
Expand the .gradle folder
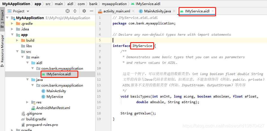(12, 23)
